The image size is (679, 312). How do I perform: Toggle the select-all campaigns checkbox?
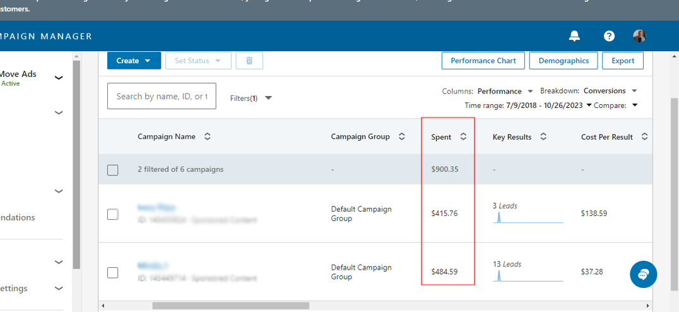[x=113, y=170]
